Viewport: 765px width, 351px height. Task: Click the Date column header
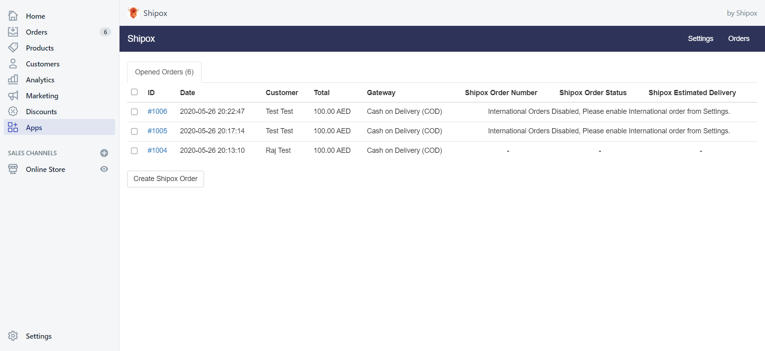[187, 93]
